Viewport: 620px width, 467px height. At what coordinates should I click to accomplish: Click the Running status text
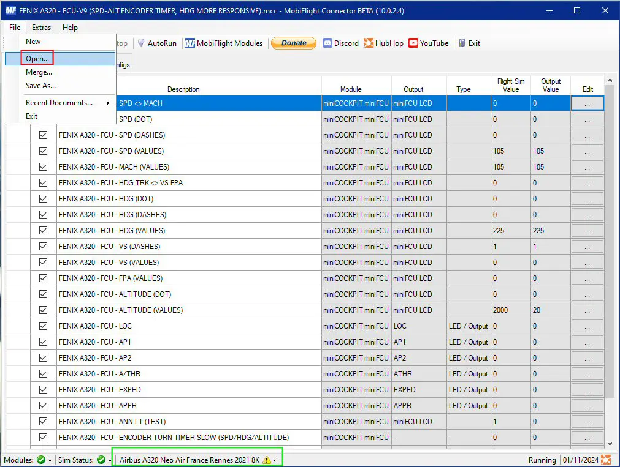(542, 460)
